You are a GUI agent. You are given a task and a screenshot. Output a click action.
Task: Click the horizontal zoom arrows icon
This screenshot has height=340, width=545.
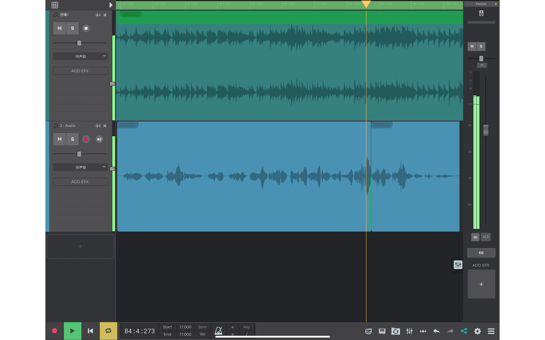coord(423,331)
